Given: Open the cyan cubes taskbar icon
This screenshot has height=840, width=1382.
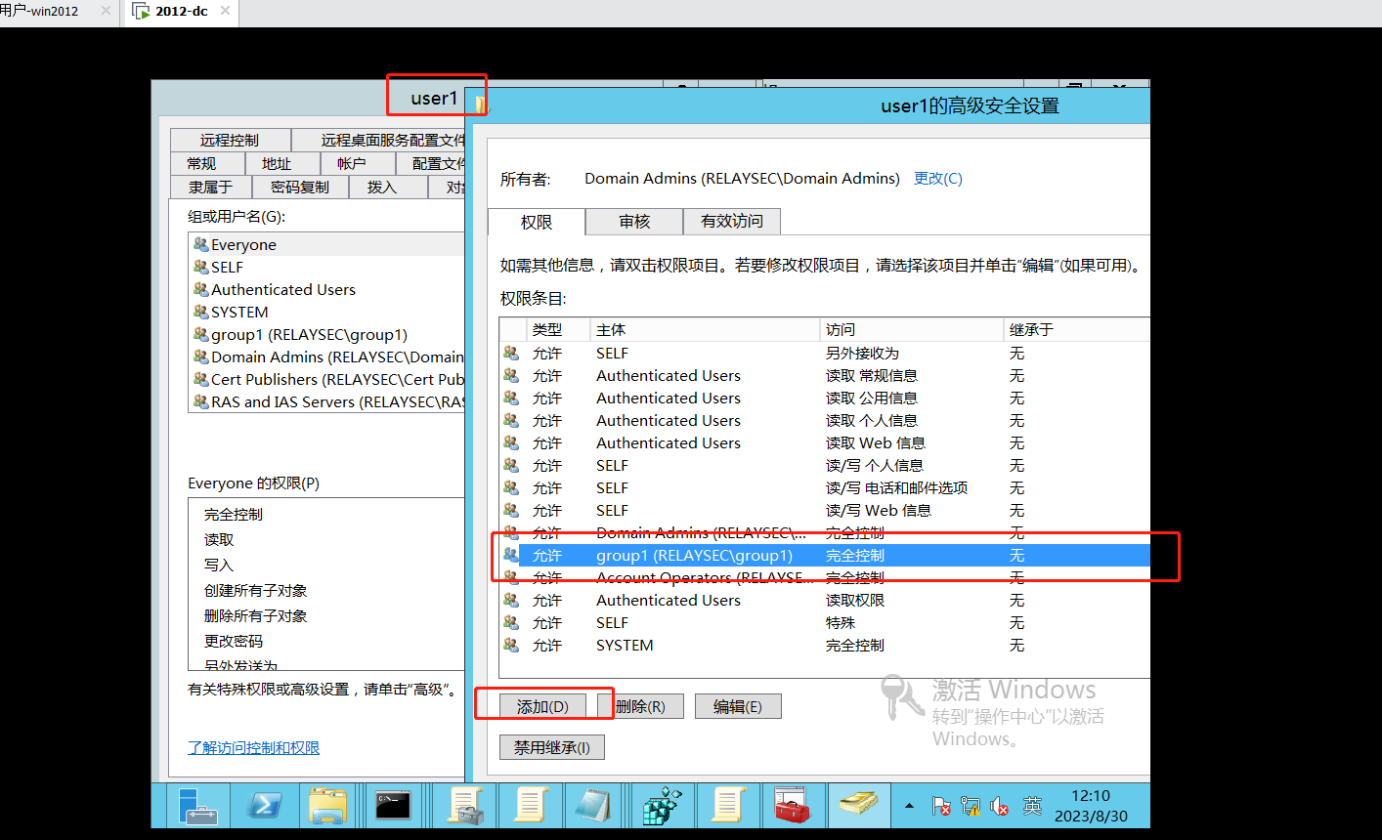Looking at the screenshot, I should (662, 806).
